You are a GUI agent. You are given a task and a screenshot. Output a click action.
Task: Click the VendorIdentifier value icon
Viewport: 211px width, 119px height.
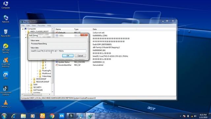coord(57,65)
